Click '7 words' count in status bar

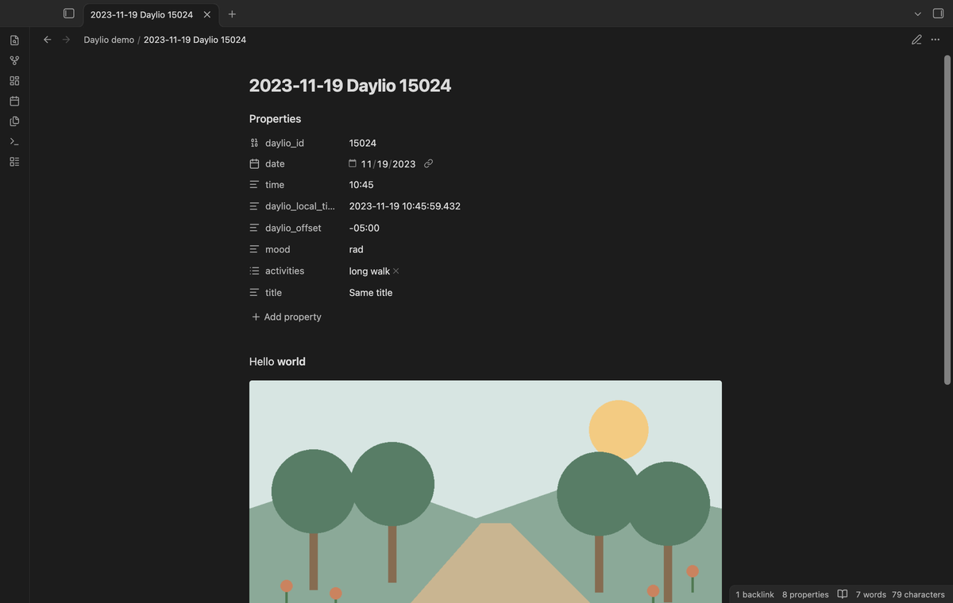point(870,594)
